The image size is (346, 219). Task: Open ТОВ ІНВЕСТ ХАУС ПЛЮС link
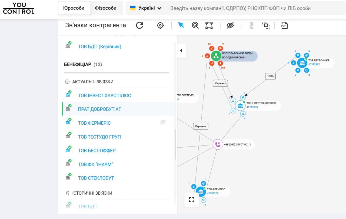pyautogui.click(x=104, y=95)
